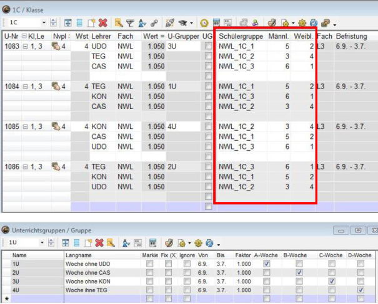Toggle the A-Woche checkbox for group 1U

pyautogui.click(x=267, y=264)
